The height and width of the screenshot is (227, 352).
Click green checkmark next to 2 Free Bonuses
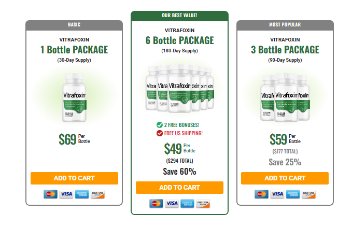click(159, 125)
